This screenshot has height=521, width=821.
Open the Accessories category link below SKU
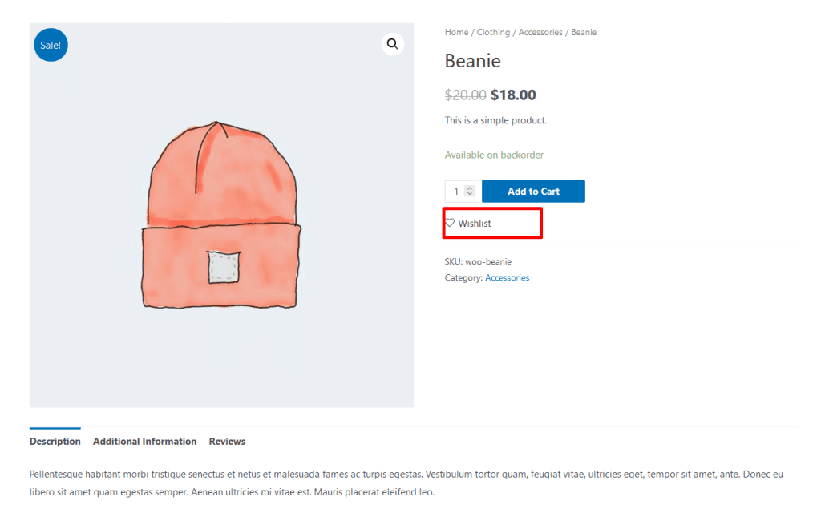coord(507,278)
